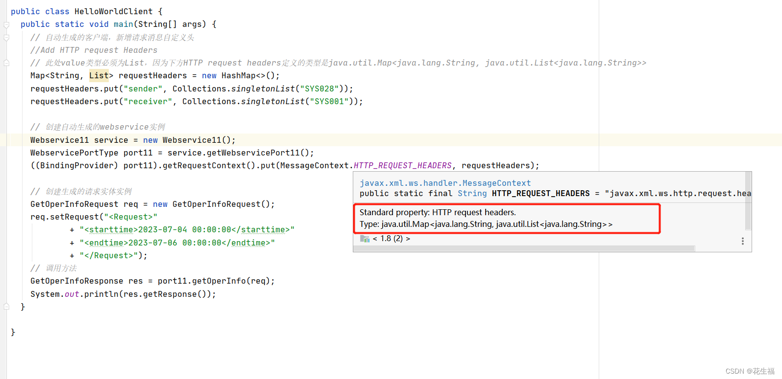Viewport: 782px width, 379px height.
Task: Click the main method name
Action: coord(123,24)
